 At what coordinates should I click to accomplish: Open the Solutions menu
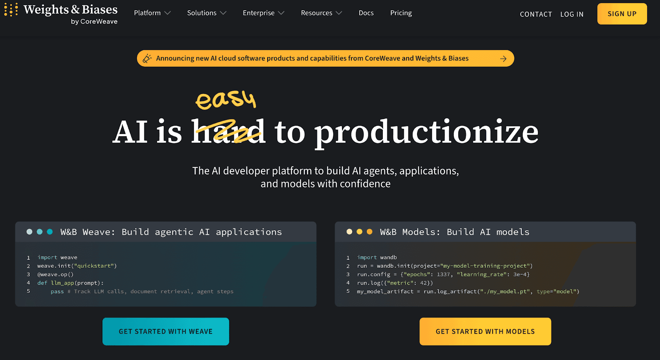[202, 13]
